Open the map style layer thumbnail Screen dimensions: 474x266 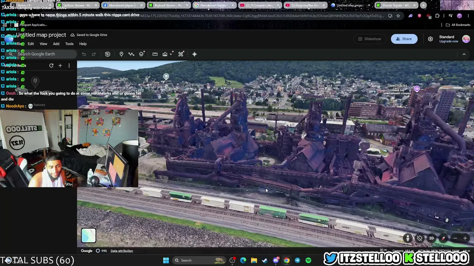pos(89,235)
